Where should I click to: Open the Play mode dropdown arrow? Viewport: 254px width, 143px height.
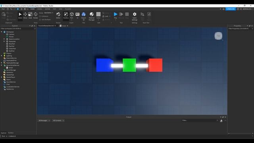coord(115,20)
